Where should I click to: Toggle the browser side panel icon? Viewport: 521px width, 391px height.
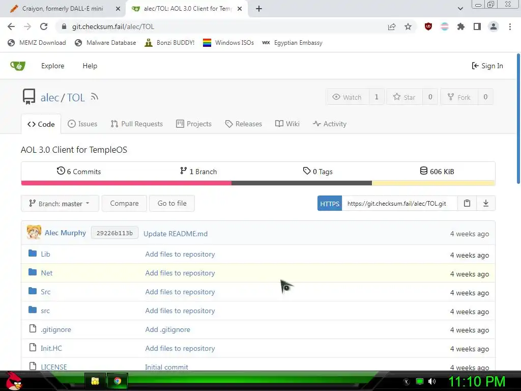(477, 26)
